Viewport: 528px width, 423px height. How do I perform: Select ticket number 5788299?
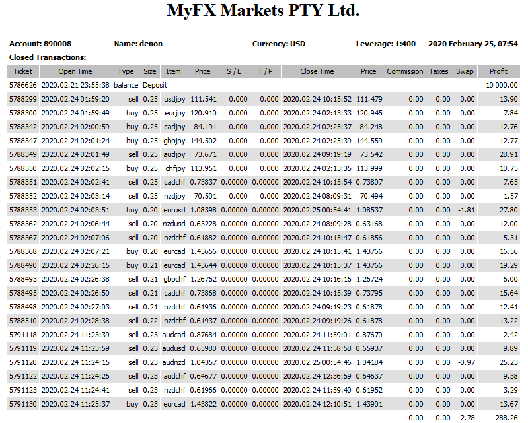(21, 99)
